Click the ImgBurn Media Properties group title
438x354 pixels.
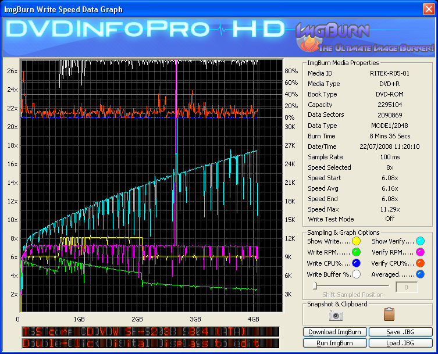343,63
